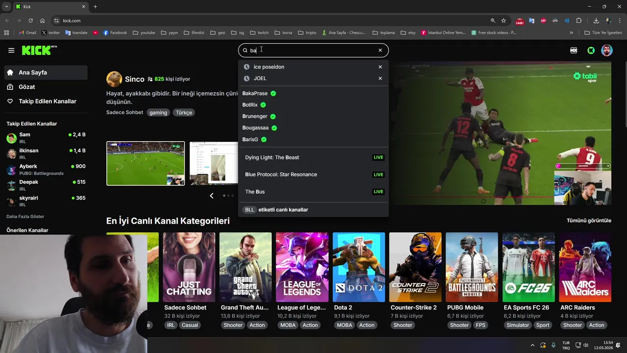
Task: Open Counter-Strike 2 category card
Action: tap(415, 267)
